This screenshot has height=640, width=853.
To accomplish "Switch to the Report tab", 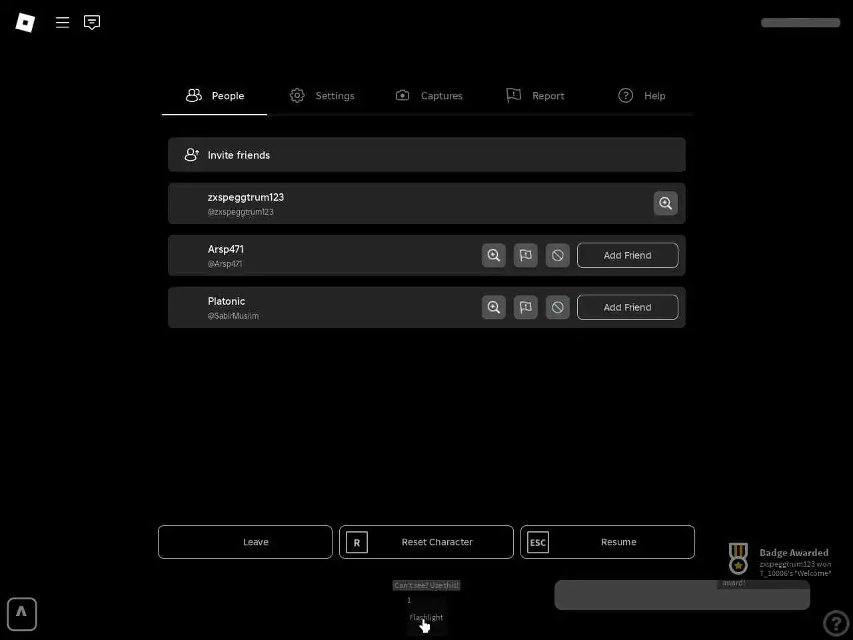I will [x=535, y=96].
